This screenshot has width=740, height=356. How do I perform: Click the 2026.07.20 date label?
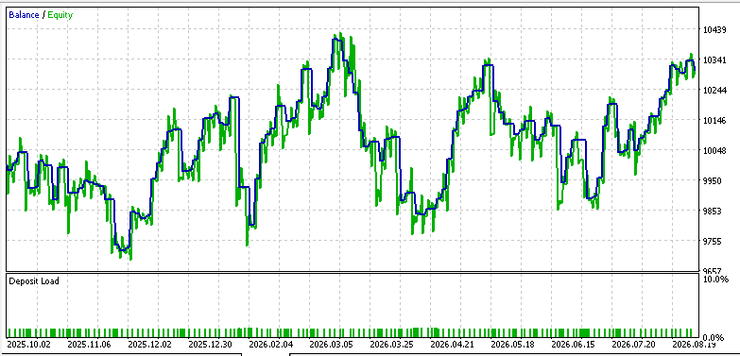632,345
